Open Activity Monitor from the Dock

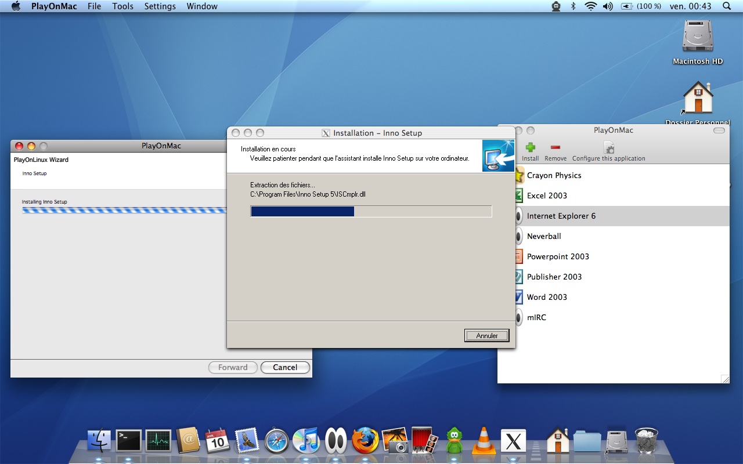(x=158, y=441)
